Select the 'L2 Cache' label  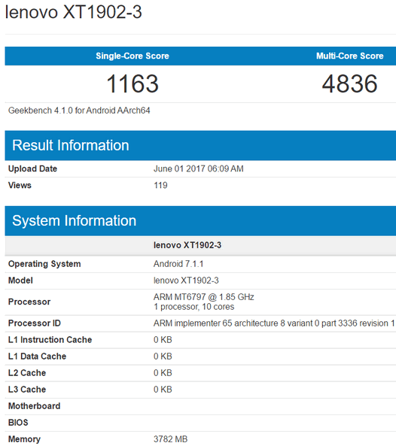(27, 373)
